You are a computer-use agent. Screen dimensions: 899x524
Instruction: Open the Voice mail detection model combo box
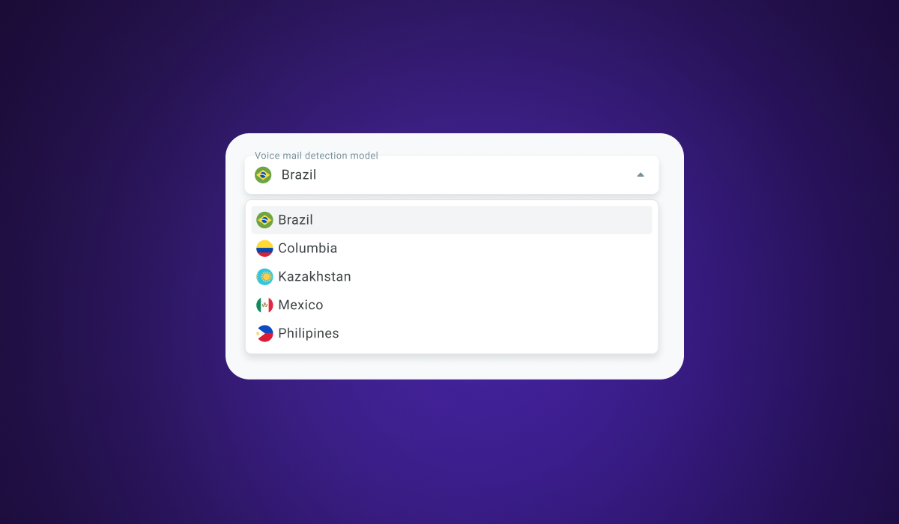pos(452,175)
